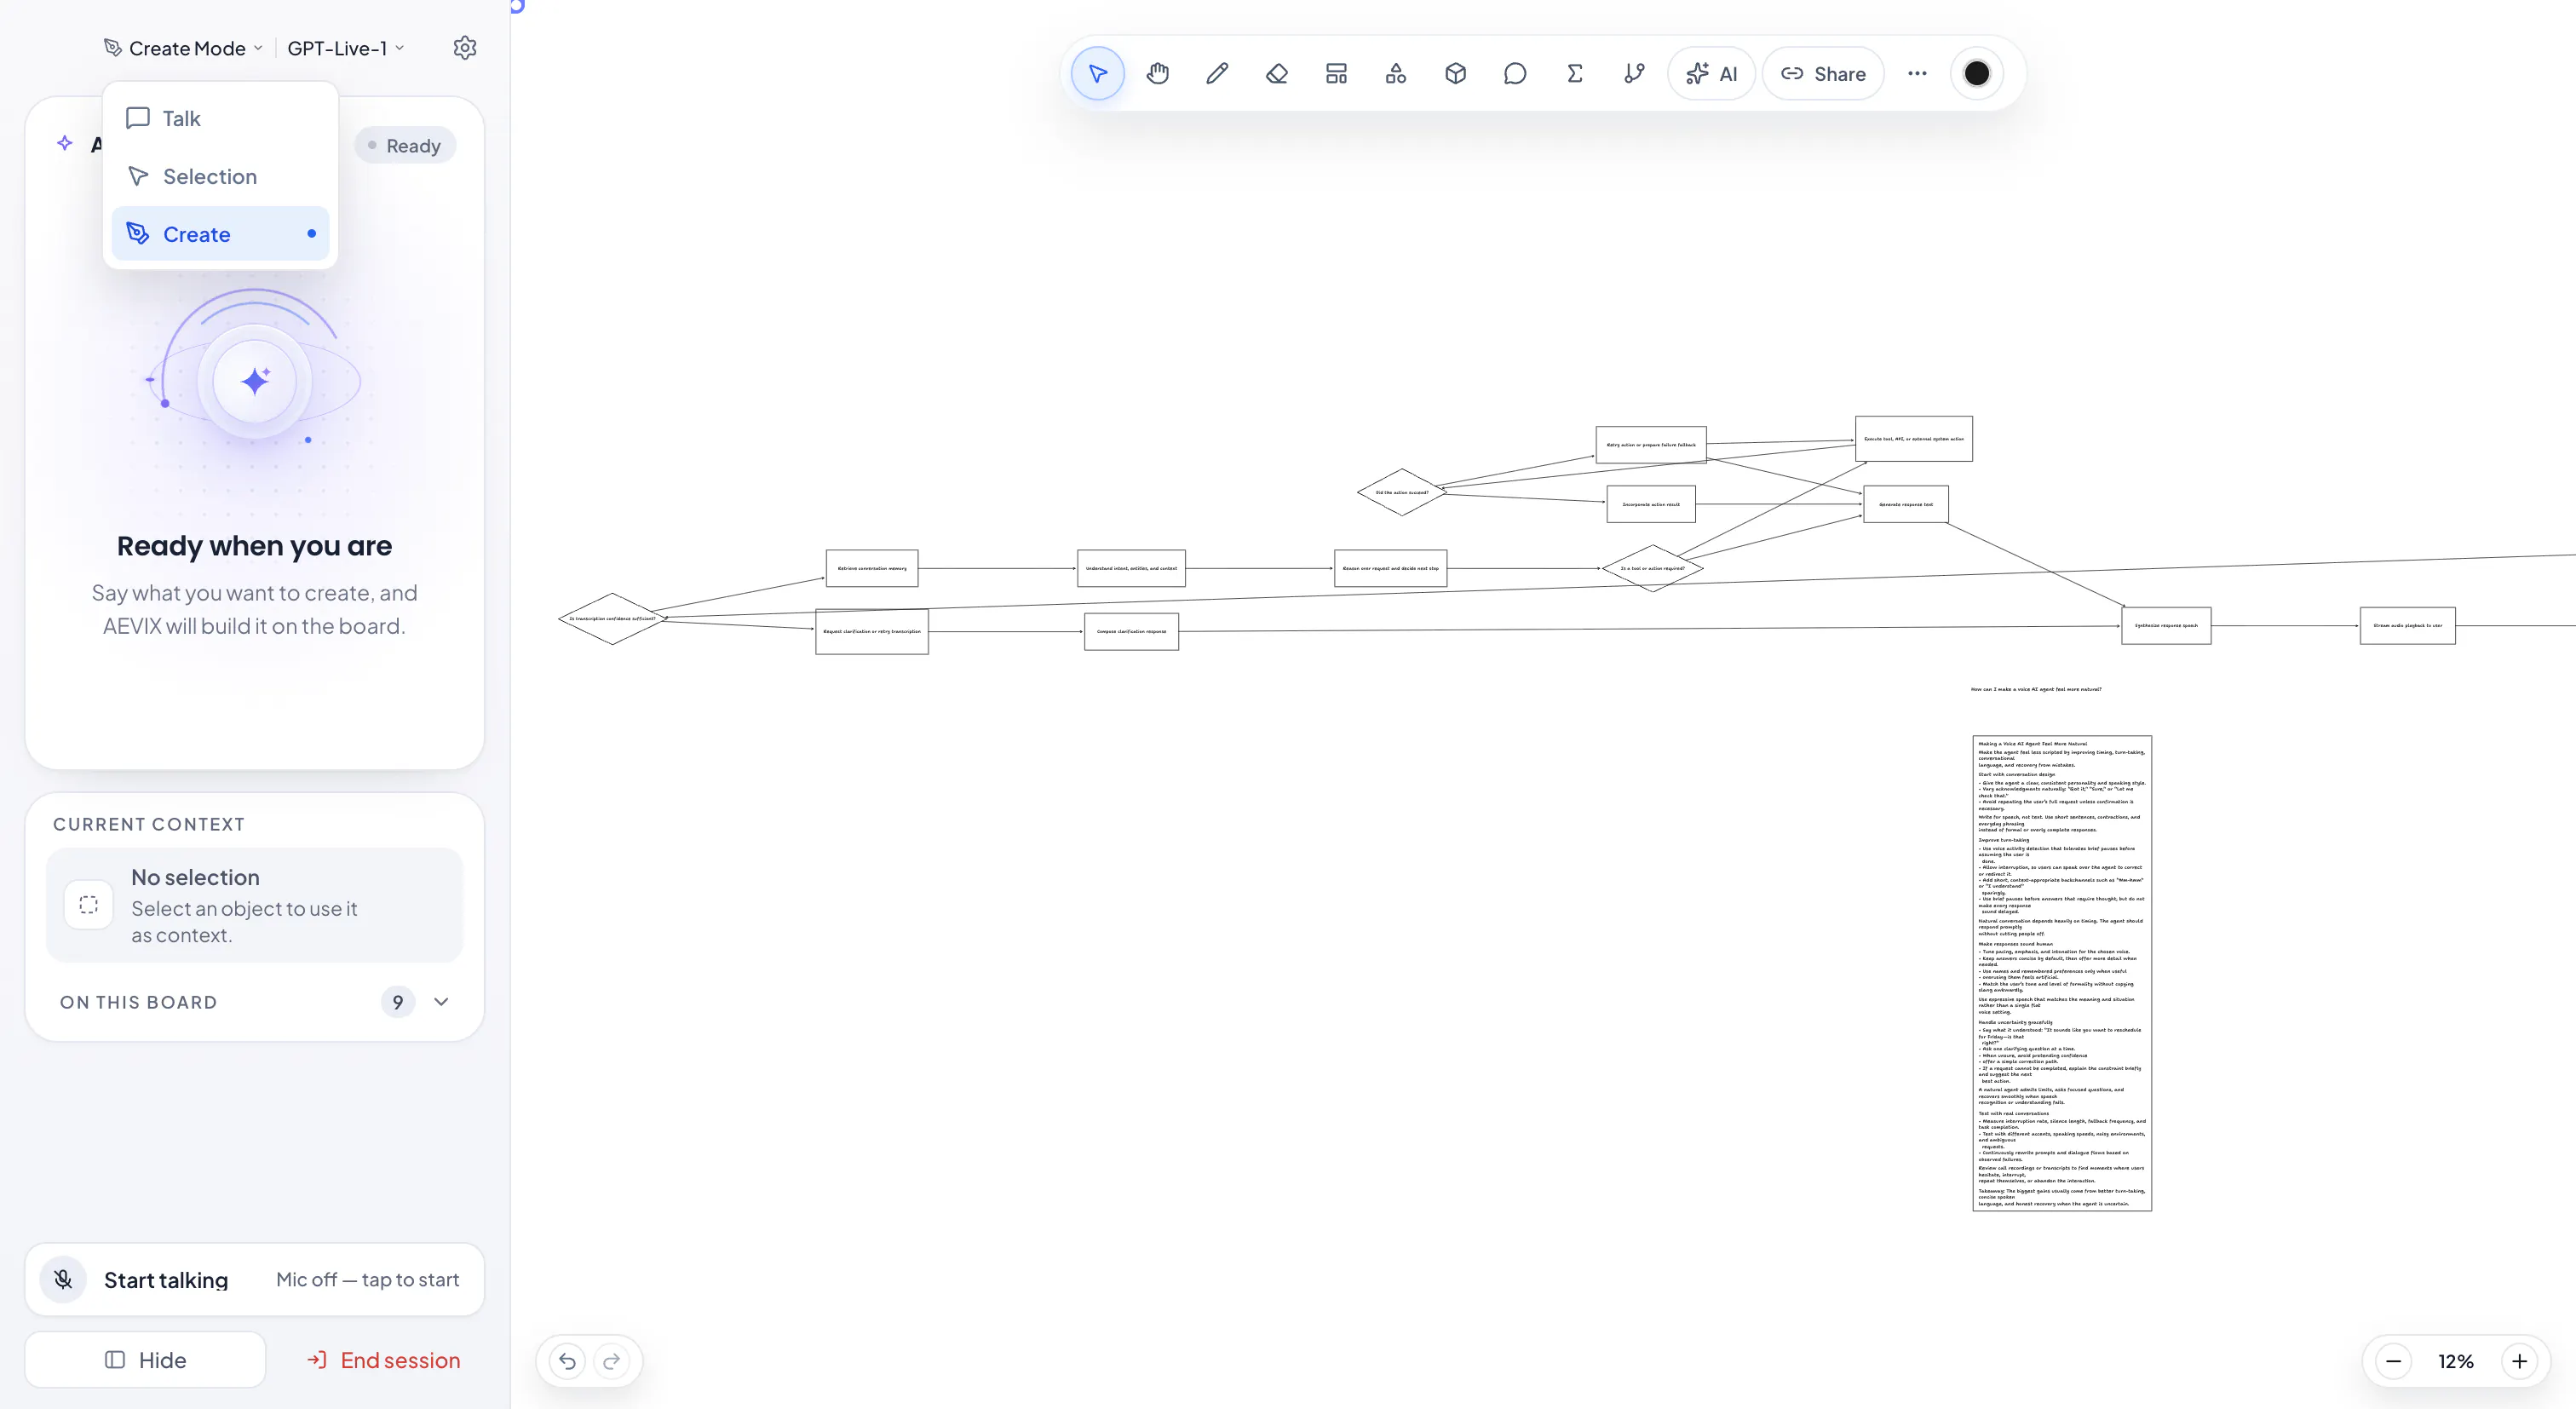Select the 'Retrieve conversation memory' node
This screenshot has height=1409, width=2576.
click(x=872, y=568)
